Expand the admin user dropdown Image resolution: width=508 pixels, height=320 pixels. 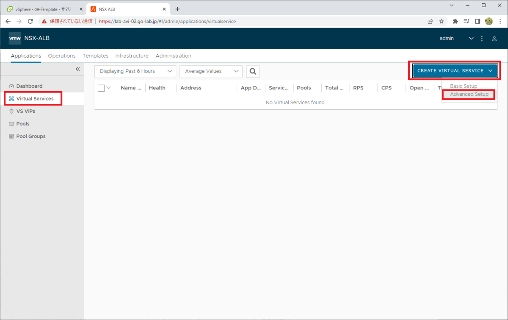[471, 39]
